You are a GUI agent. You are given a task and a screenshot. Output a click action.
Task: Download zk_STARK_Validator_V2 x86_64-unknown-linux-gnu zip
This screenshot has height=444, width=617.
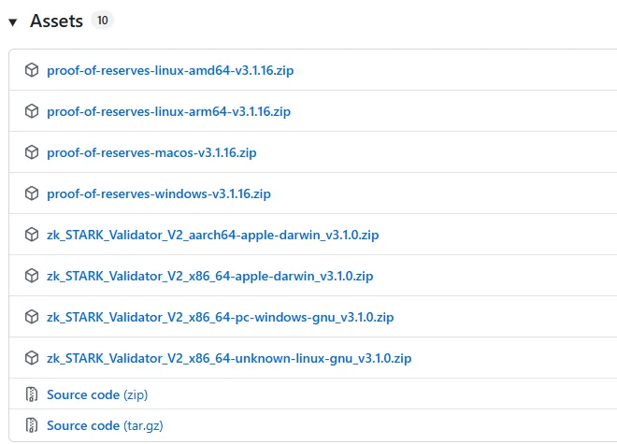[229, 358]
